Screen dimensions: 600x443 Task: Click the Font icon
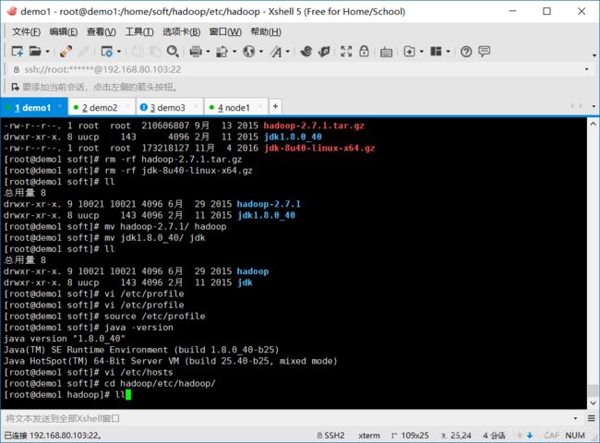275,52
